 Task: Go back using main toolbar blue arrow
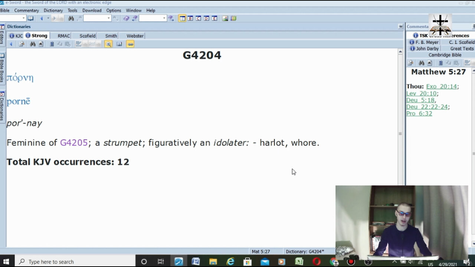[41, 18]
